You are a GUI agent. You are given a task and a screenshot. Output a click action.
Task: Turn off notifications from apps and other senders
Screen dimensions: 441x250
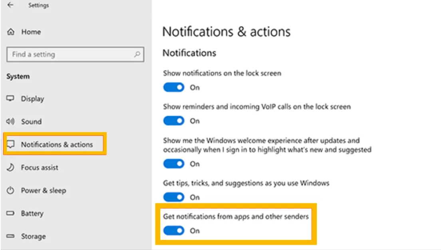174,230
